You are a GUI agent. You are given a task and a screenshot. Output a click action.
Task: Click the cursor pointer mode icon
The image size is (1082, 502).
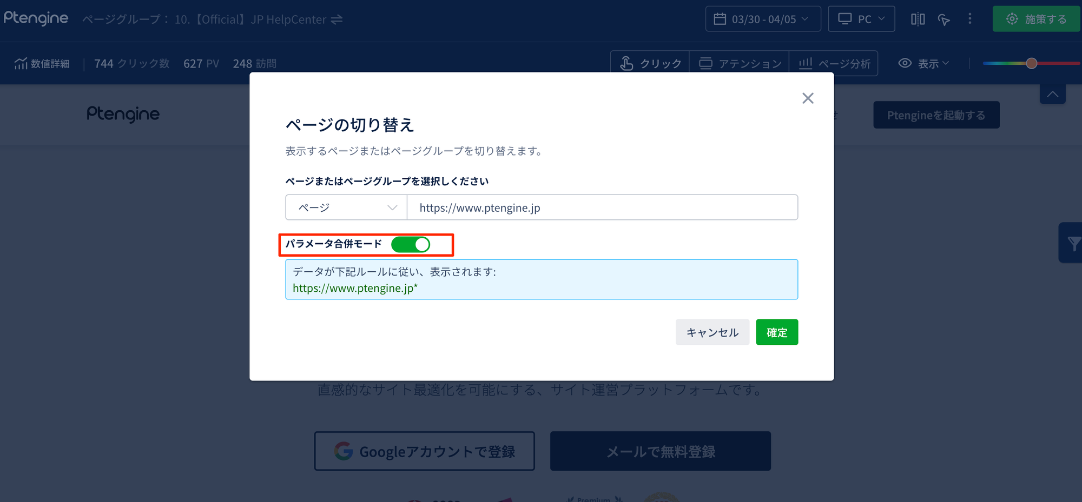pos(944,19)
